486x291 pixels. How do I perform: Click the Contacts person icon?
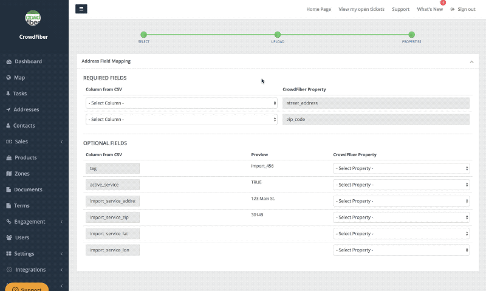pyautogui.click(x=9, y=126)
